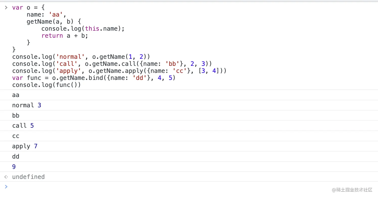Click the 'dd' console output line
The height and width of the screenshot is (198, 378).
(189, 157)
